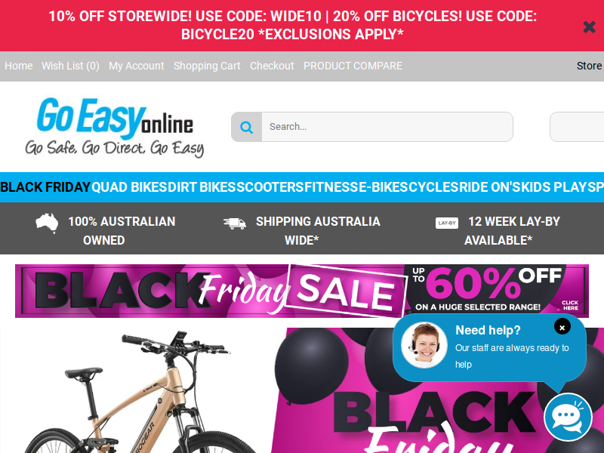
Task: Open the My Account link
Action: 137,66
